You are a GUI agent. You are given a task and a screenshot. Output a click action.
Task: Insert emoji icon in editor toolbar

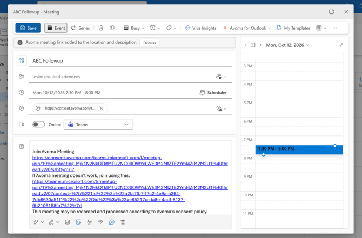(x=78, y=222)
